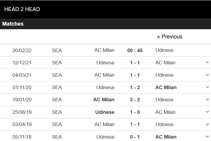211x141 pixels.
Task: Go to Previous matches page
Action: (170, 37)
